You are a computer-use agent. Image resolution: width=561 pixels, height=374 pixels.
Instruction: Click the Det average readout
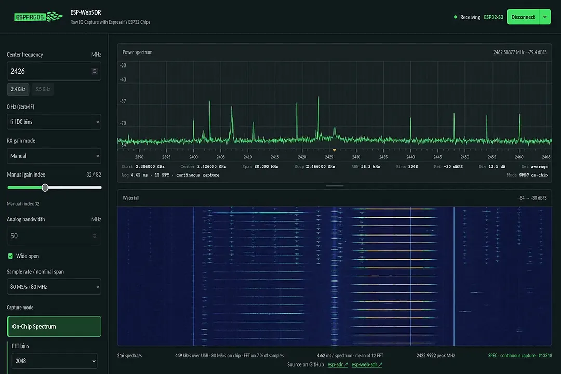pyautogui.click(x=535, y=166)
